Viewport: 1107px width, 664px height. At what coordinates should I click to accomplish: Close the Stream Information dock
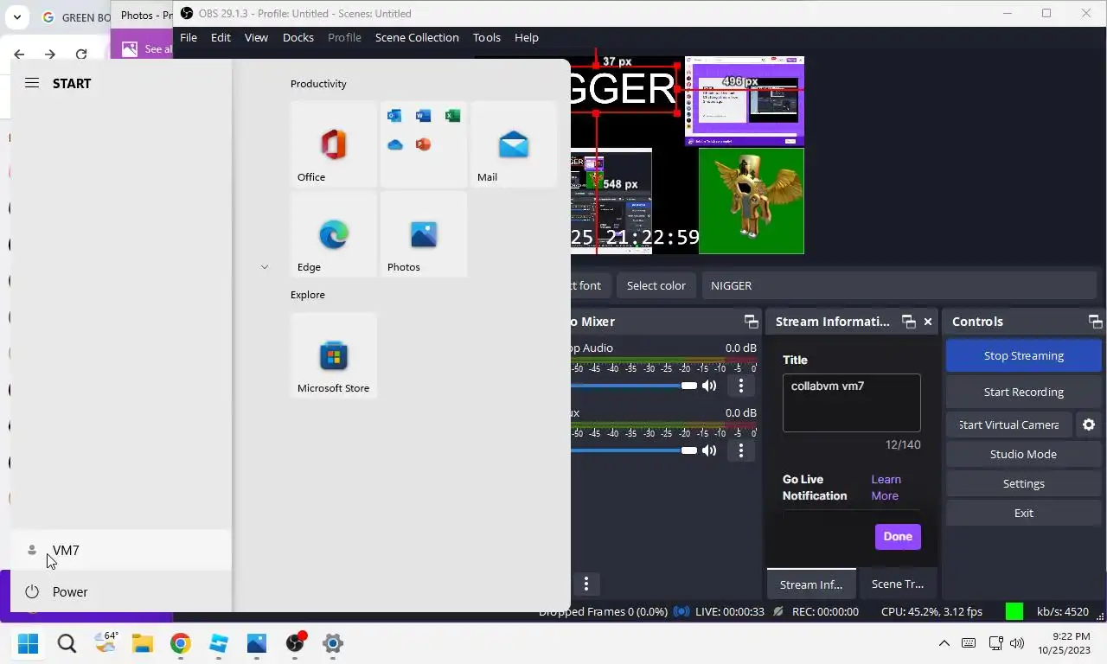click(x=928, y=322)
